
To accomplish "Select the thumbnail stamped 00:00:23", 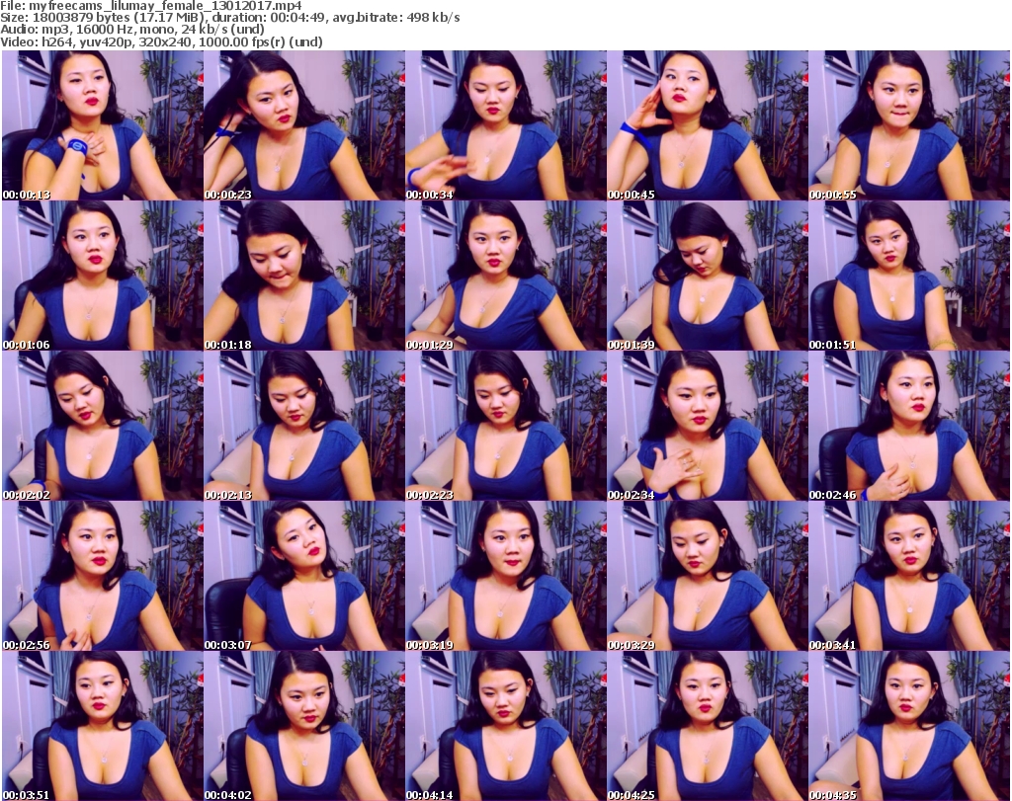I will coord(304,125).
